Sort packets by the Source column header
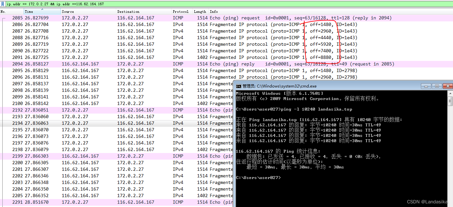The height and width of the screenshot is (207, 453). coord(88,12)
